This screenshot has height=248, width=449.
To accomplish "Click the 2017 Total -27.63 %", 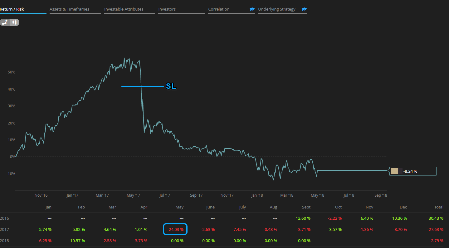I will click(435, 230).
